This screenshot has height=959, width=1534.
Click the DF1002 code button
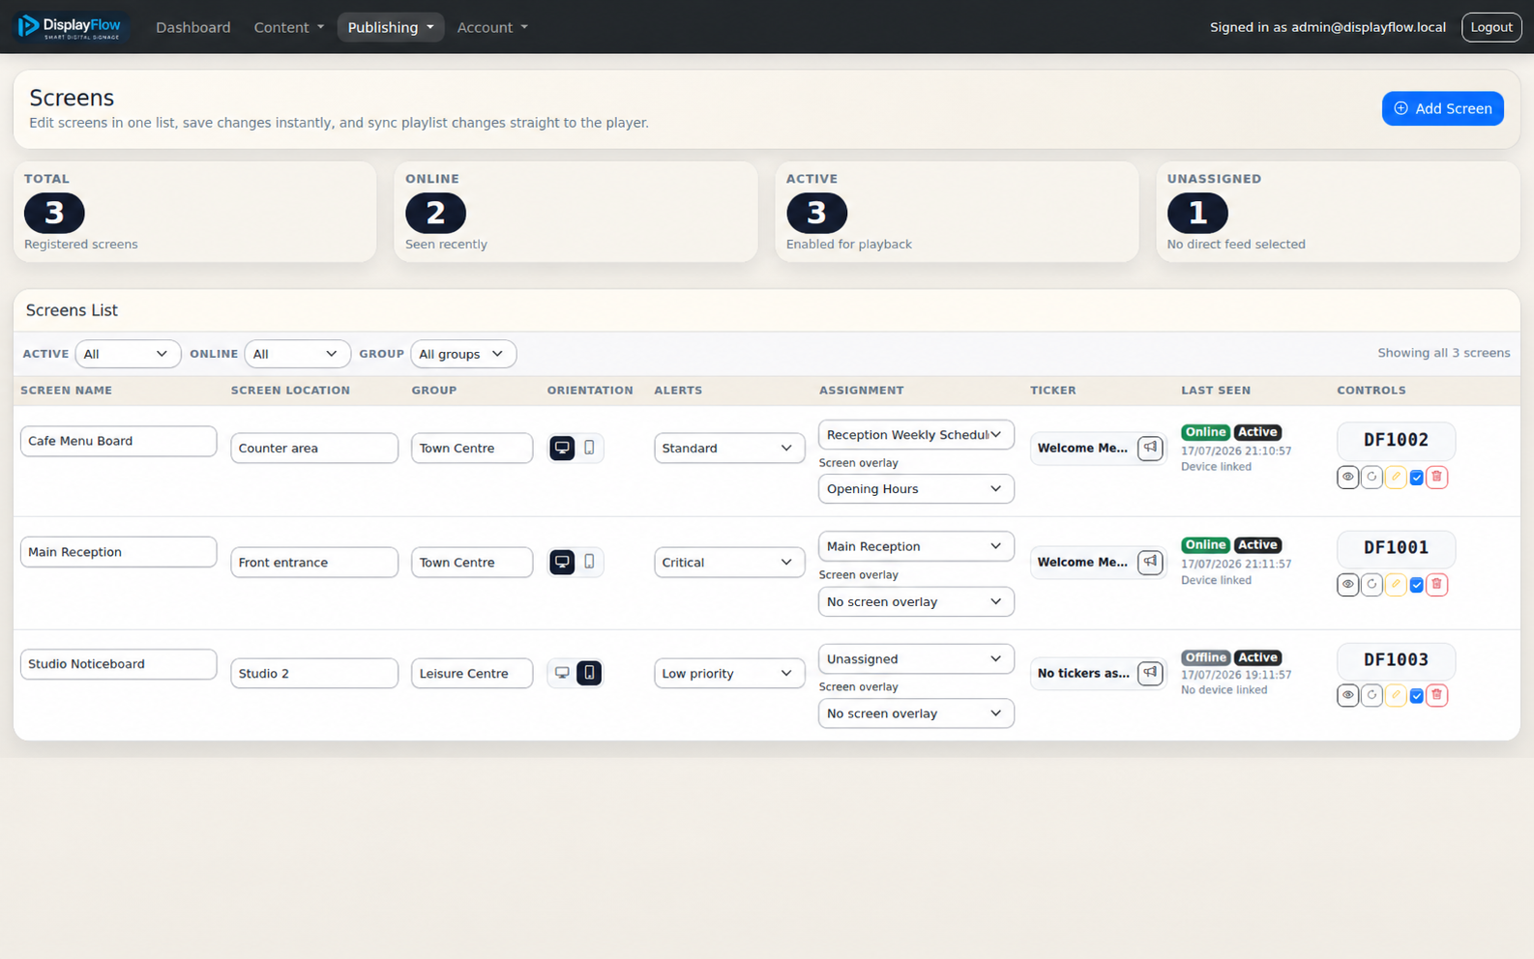click(1396, 441)
